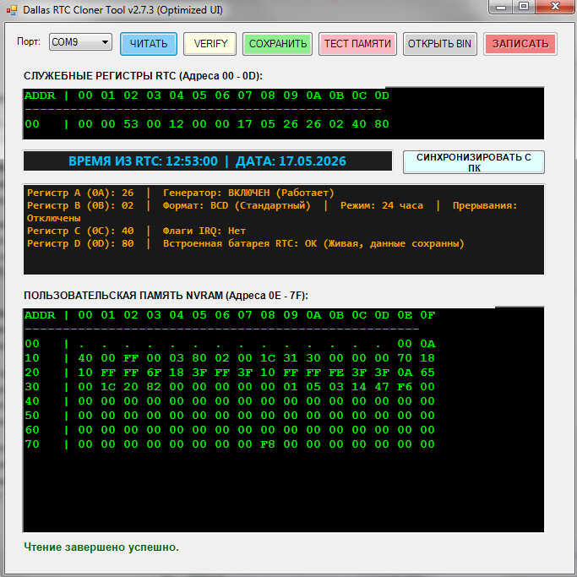Click the app icon in the title bar
This screenshot has width=577, height=577.
point(12,10)
